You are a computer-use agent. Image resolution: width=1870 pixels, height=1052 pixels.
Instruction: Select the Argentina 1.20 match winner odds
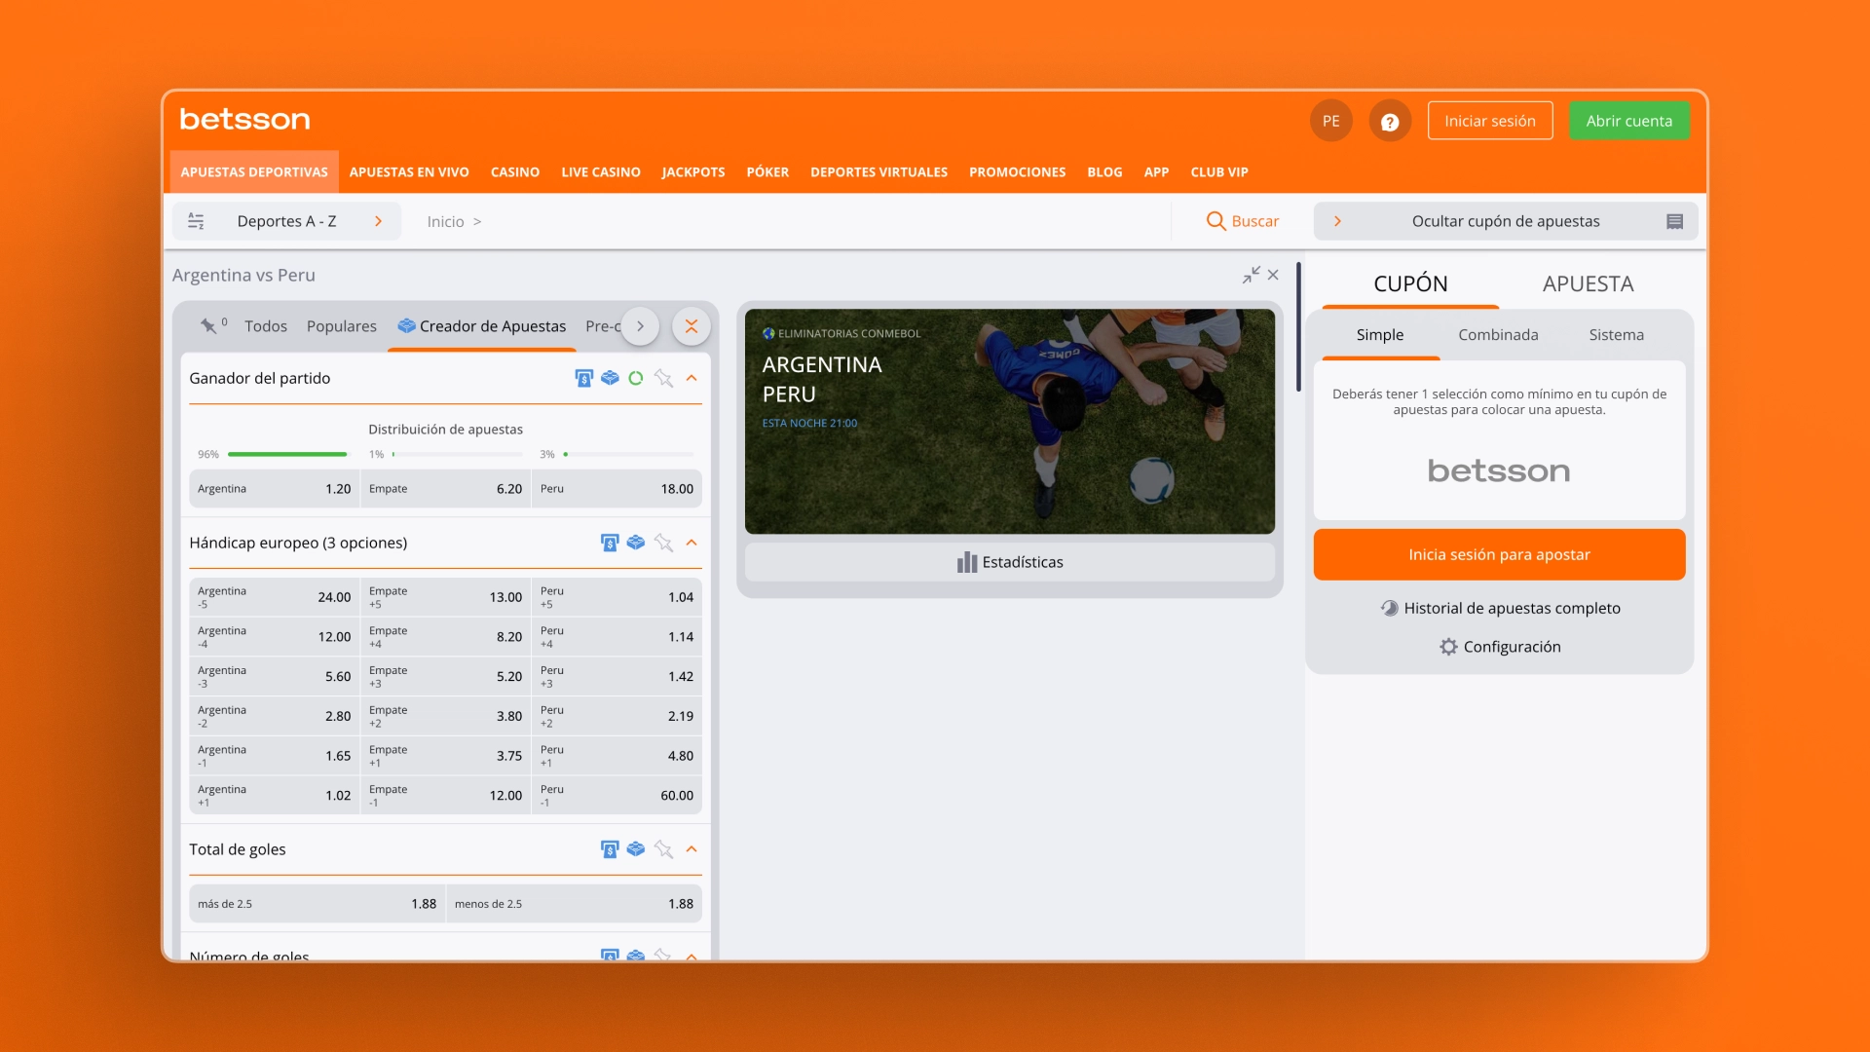pyautogui.click(x=274, y=489)
